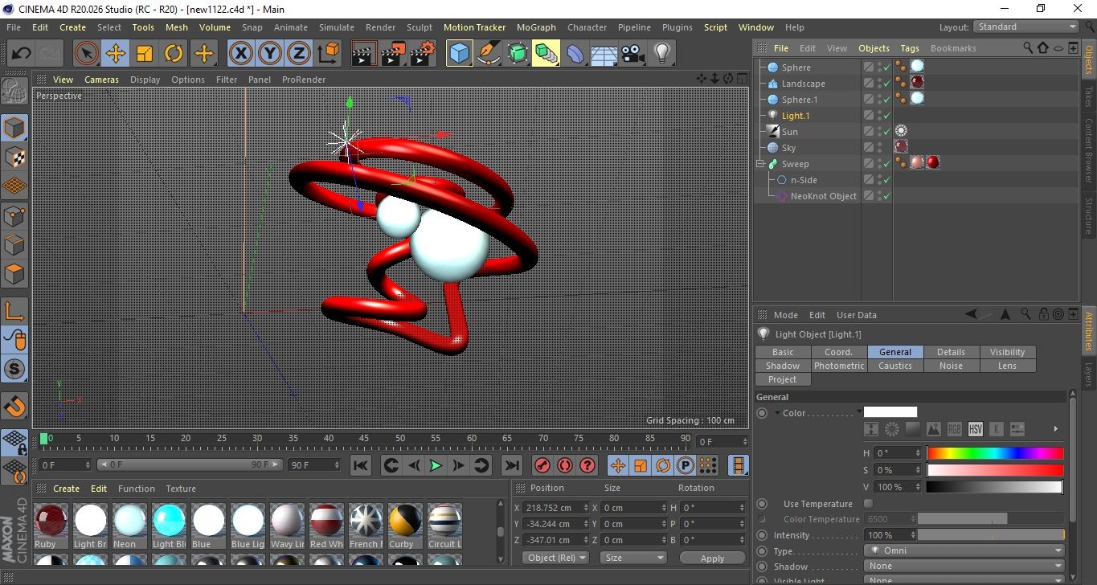Screen dimensions: 1097x585
Task: Add a Light object from the toolbar
Action: [662, 54]
